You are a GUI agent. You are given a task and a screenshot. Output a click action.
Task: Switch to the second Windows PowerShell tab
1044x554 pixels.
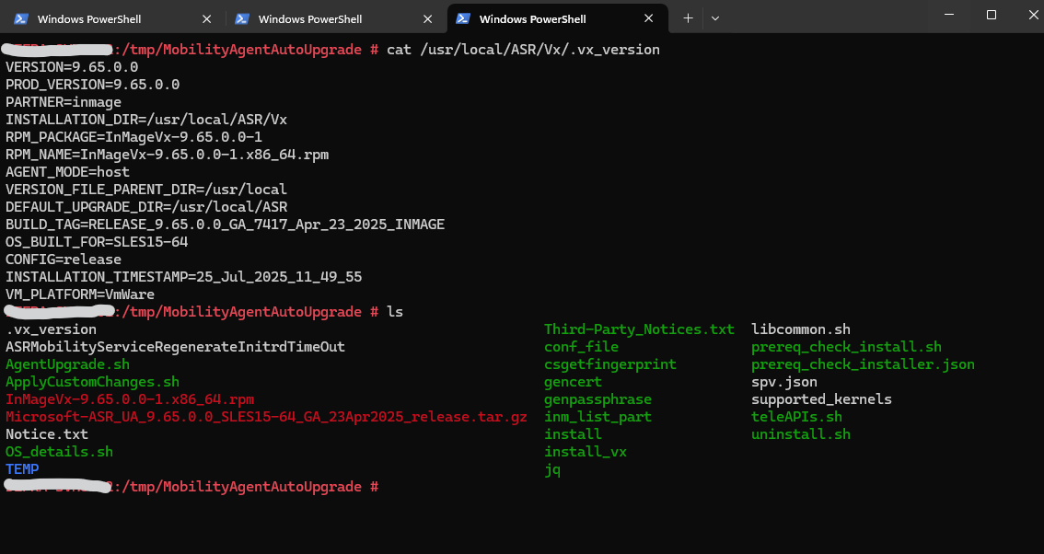pos(335,18)
